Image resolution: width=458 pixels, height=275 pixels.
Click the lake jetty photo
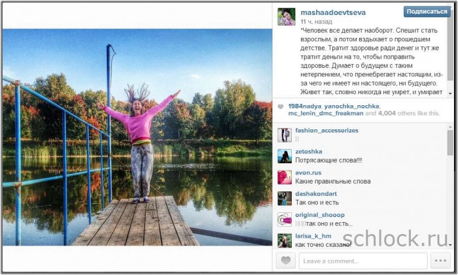pyautogui.click(x=137, y=137)
